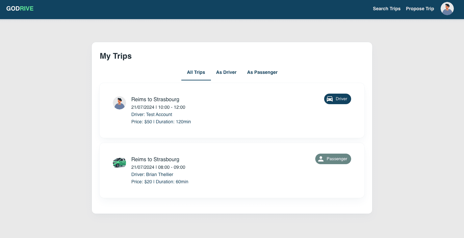Viewport: 464px width, 238px height.
Task: Open the Search Trips page
Action: pyautogui.click(x=386, y=9)
